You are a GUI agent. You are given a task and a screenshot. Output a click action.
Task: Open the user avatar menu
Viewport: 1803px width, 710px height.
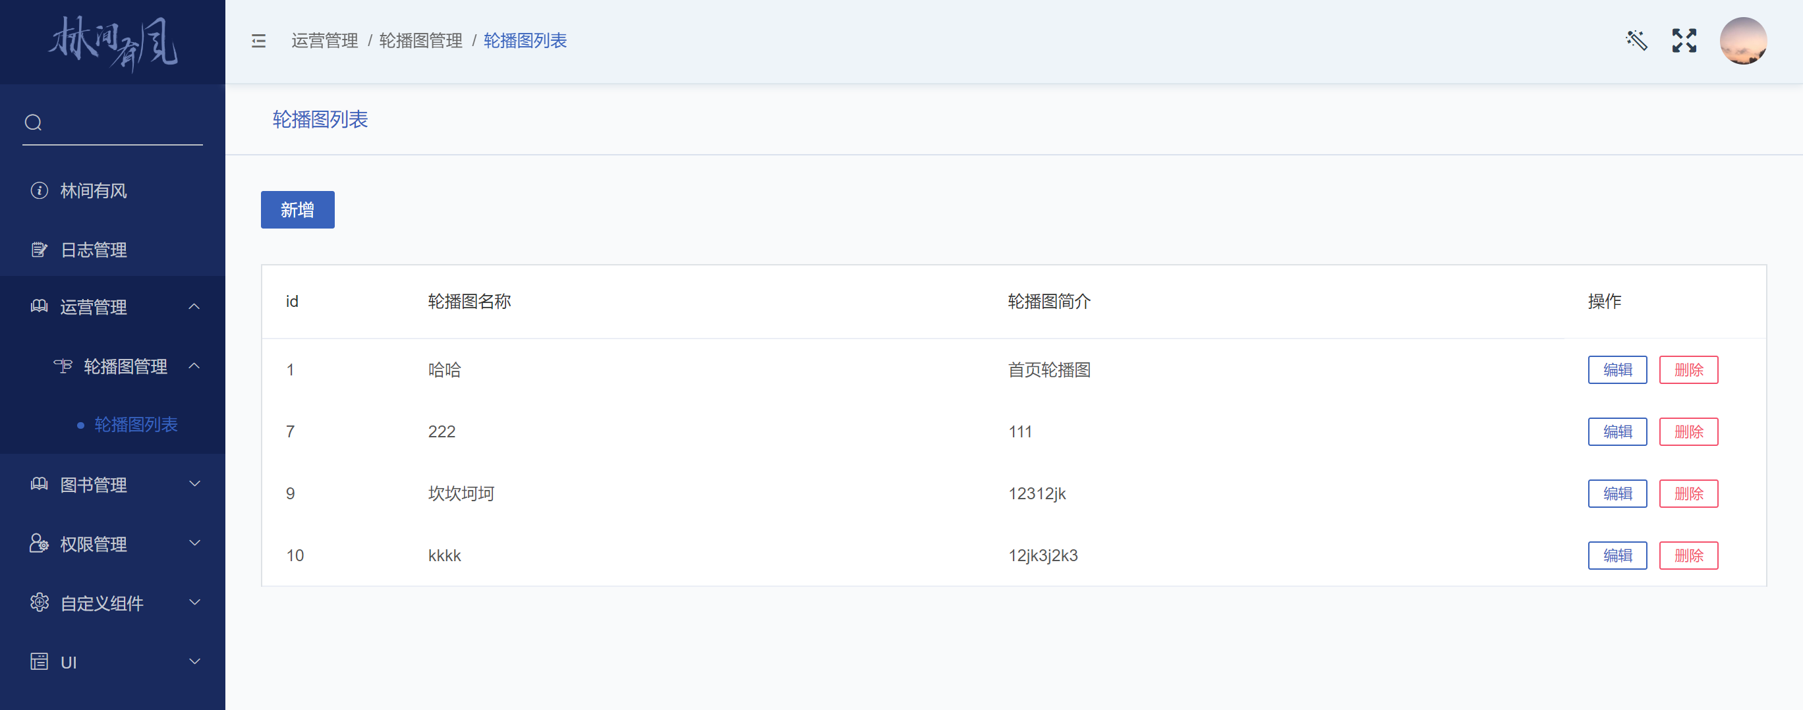[x=1743, y=41]
